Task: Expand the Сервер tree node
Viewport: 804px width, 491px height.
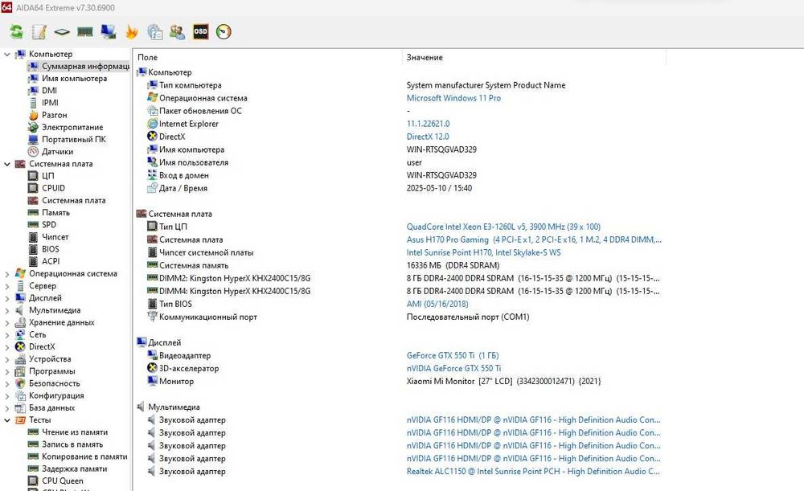Action: 7,286
